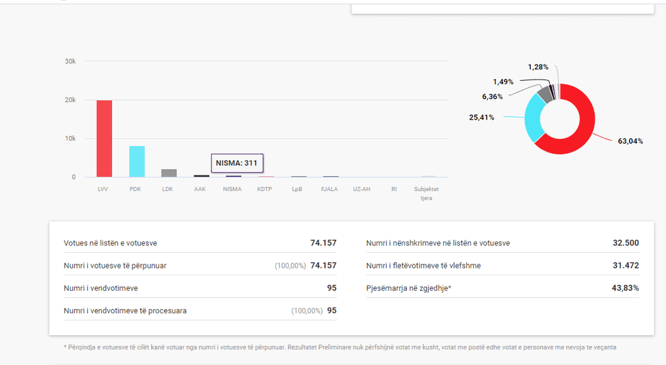Click the KDTP axis label
The image size is (666, 365).
tap(265, 189)
